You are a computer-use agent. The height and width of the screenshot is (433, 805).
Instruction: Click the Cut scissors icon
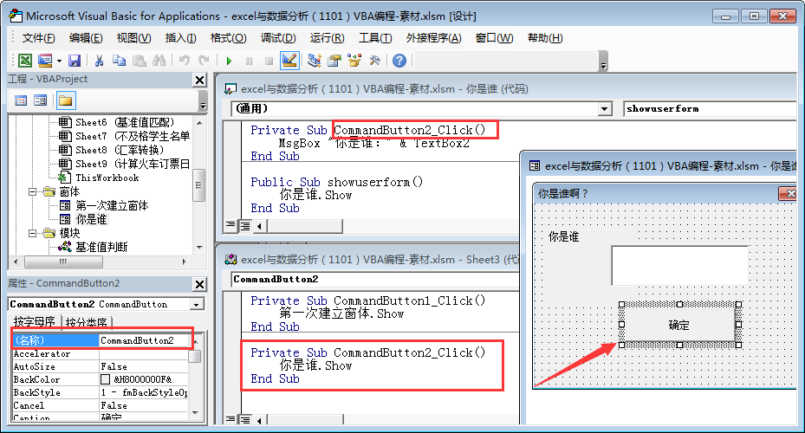pos(99,61)
